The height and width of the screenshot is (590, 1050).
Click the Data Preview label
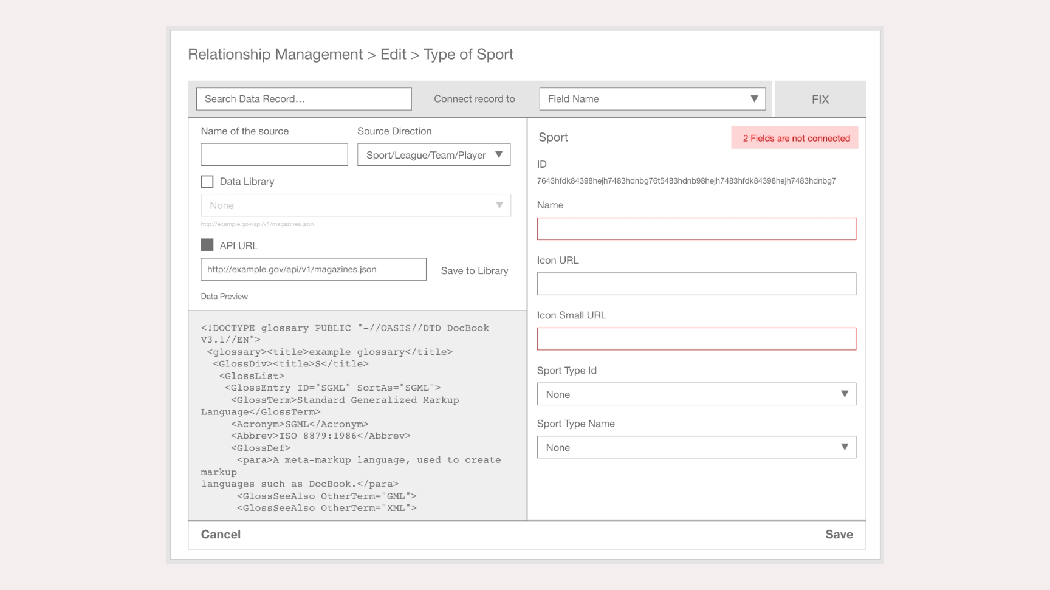224,297
